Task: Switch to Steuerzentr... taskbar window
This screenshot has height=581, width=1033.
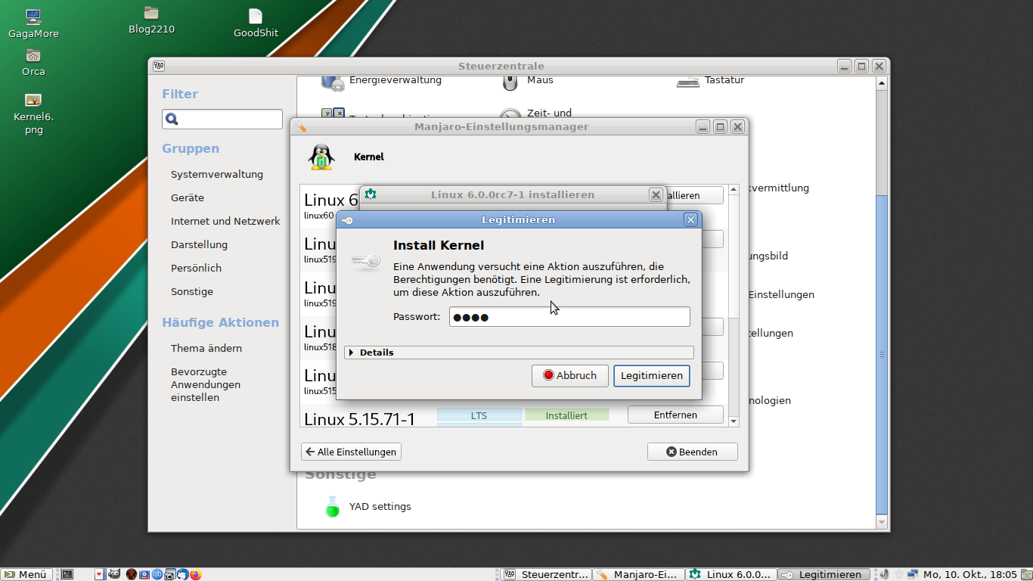Action: coord(546,574)
